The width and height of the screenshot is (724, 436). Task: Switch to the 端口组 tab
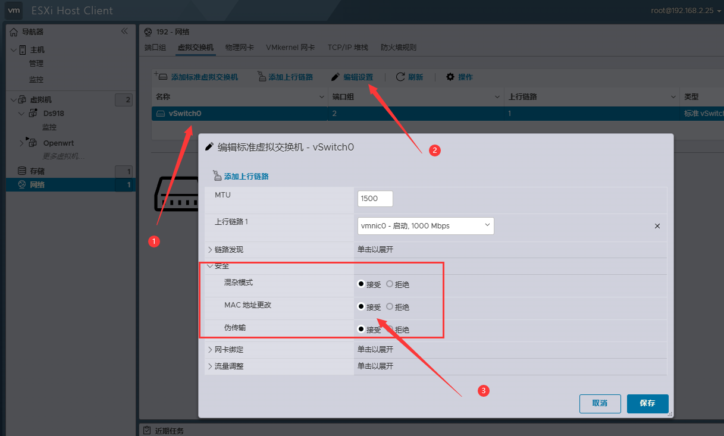click(155, 47)
